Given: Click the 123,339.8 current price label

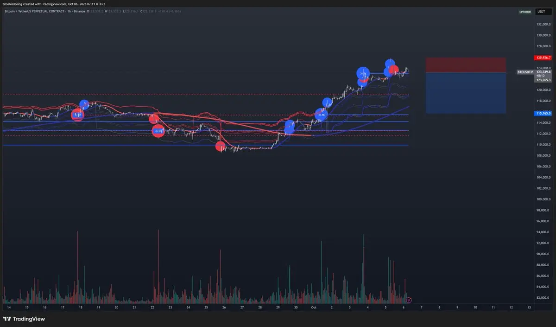Looking at the screenshot, I should [x=543, y=72].
